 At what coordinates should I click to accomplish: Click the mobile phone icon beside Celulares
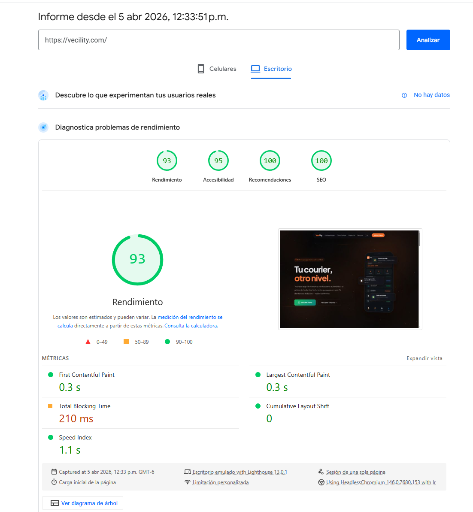(201, 69)
